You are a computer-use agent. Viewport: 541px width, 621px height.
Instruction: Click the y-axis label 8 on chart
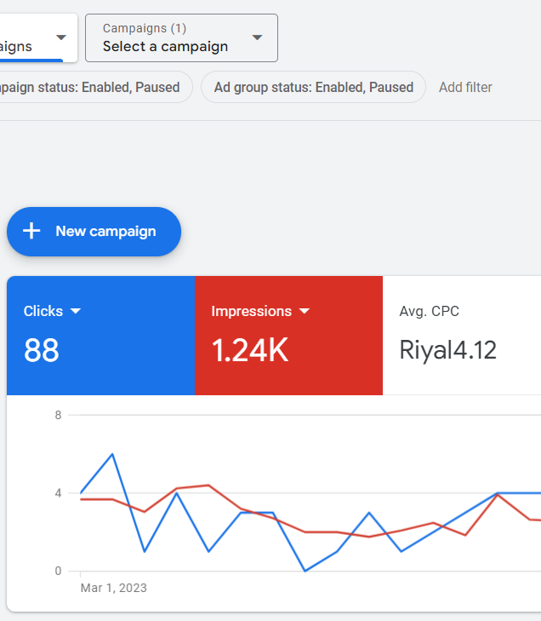[58, 415]
